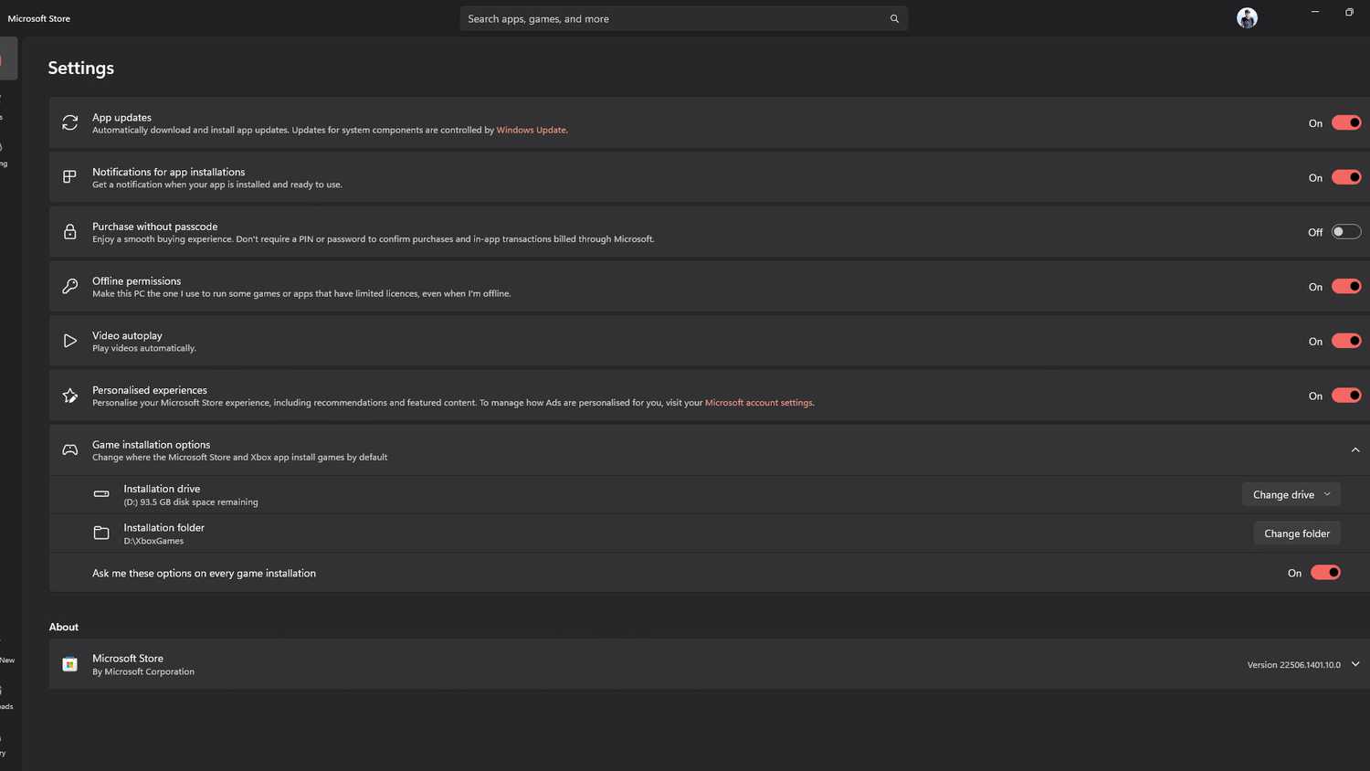Viewport: 1370px width, 771px height.
Task: Click the D:\XboxGames folder path text
Action: 153,541
